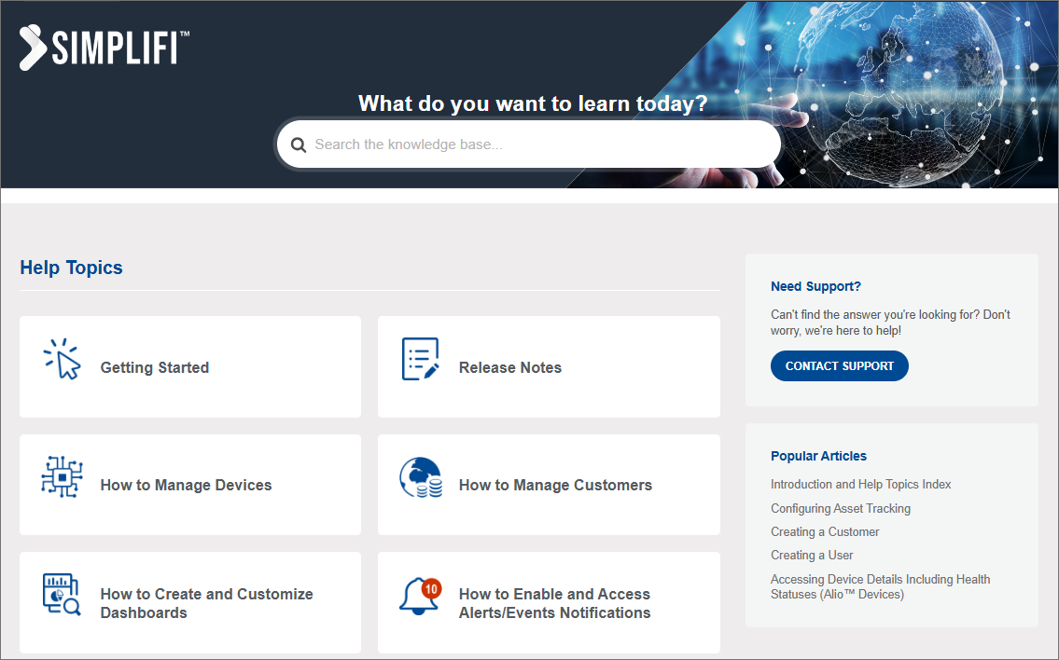Open Configuring Asset Tracking article

point(840,508)
